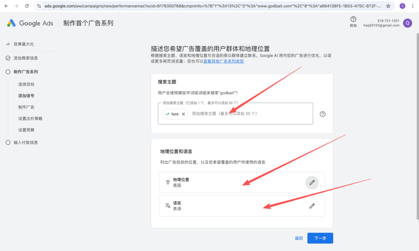The image size is (419, 251).
Task: Click the 查看其他广告系列类型 link
Action: (223, 61)
